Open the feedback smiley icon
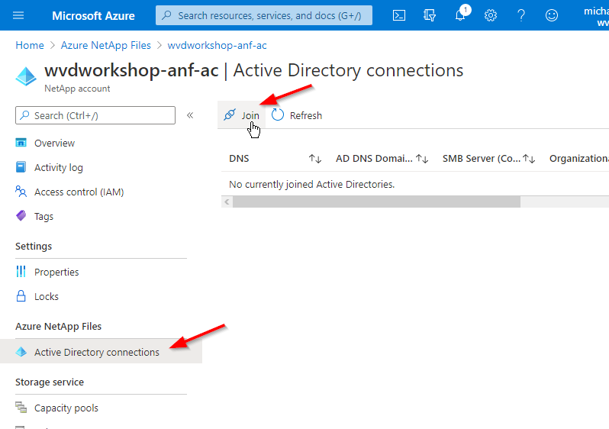The height and width of the screenshot is (429, 609). 552,15
